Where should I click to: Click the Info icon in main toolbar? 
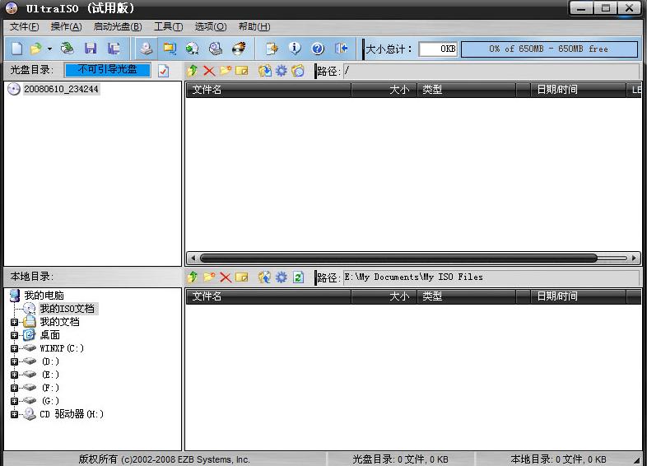(x=295, y=49)
